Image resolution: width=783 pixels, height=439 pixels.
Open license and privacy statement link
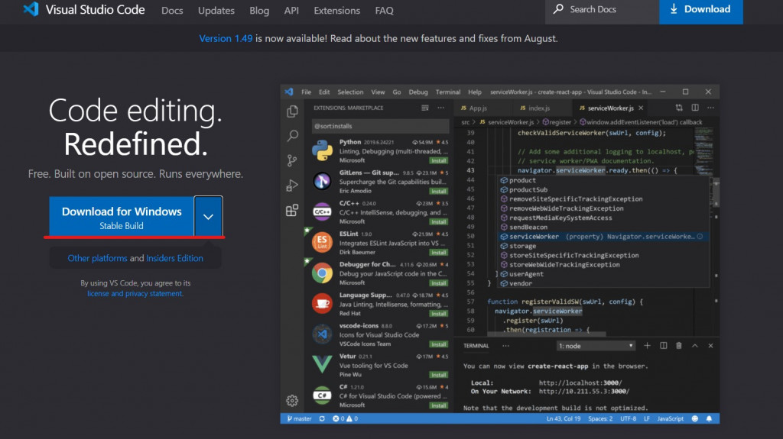[x=135, y=293]
